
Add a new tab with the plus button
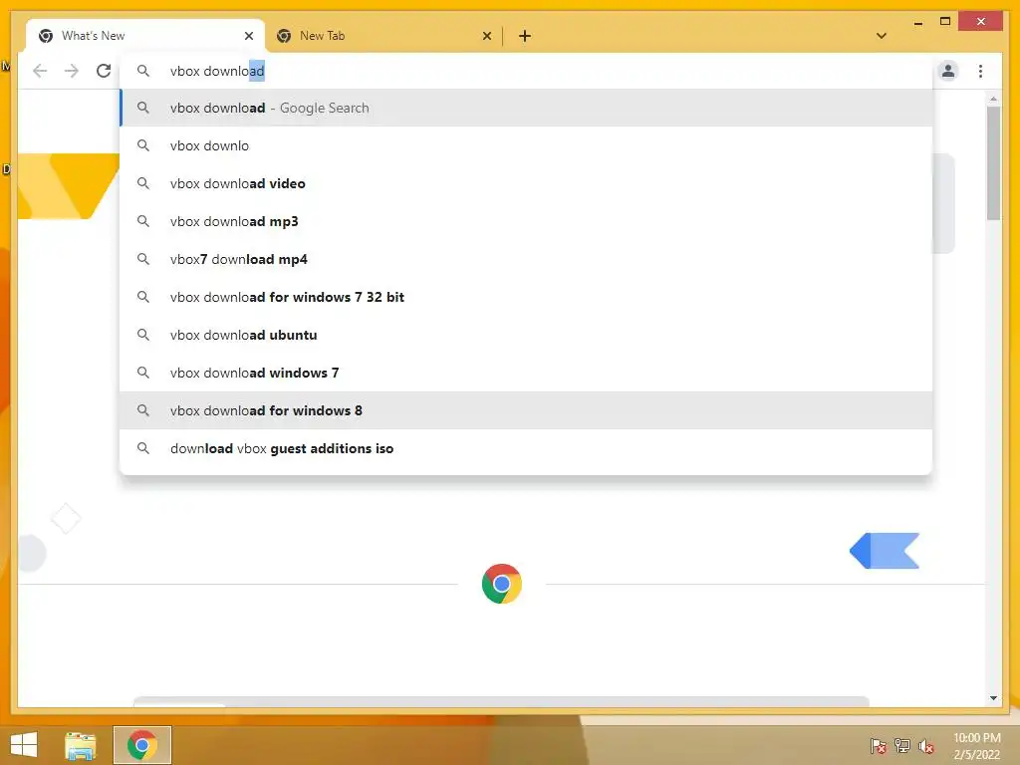(525, 36)
